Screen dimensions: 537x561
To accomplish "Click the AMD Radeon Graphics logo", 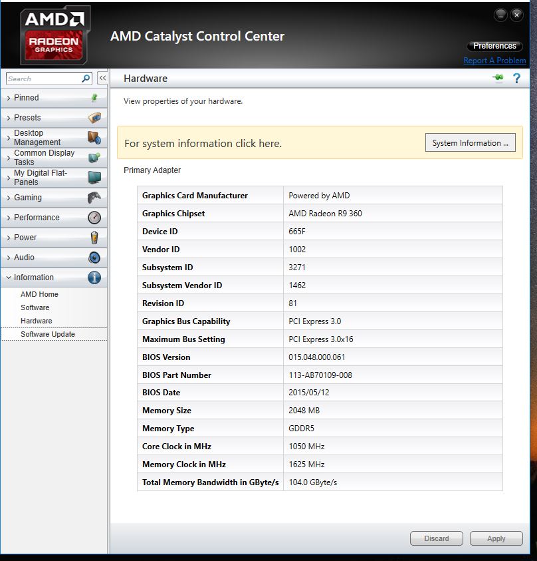I will coord(55,35).
